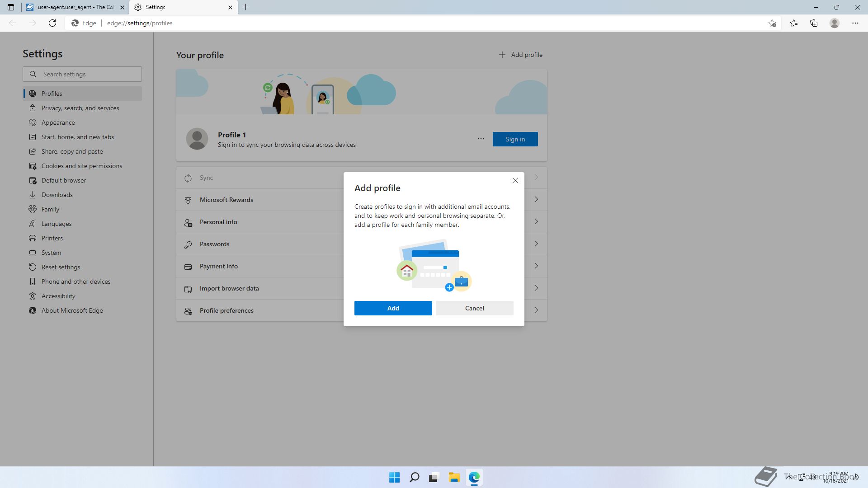
Task: Expand the Profile preferences chevron
Action: 536,310
